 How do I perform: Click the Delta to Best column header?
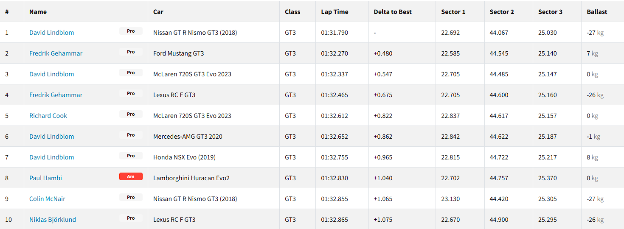pyautogui.click(x=393, y=12)
